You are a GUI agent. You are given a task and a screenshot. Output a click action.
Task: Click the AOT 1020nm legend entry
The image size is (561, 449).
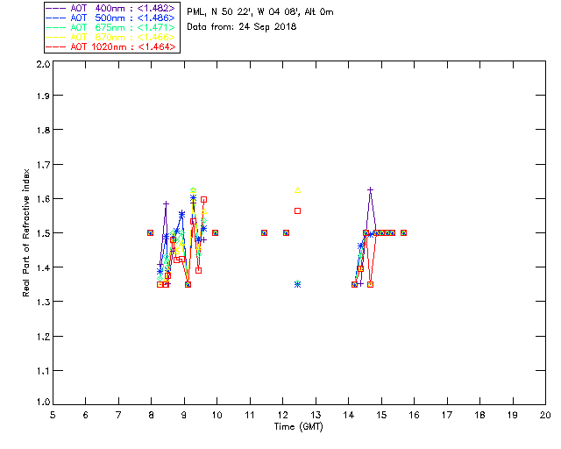[110, 46]
